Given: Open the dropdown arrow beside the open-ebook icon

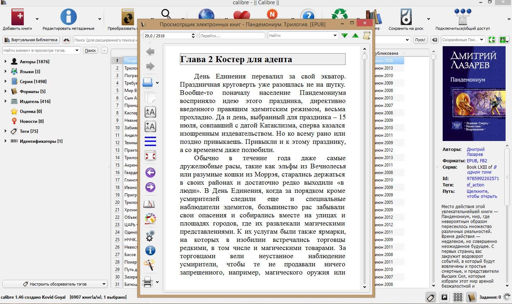Looking at the screenshot, I should (x=157, y=83).
